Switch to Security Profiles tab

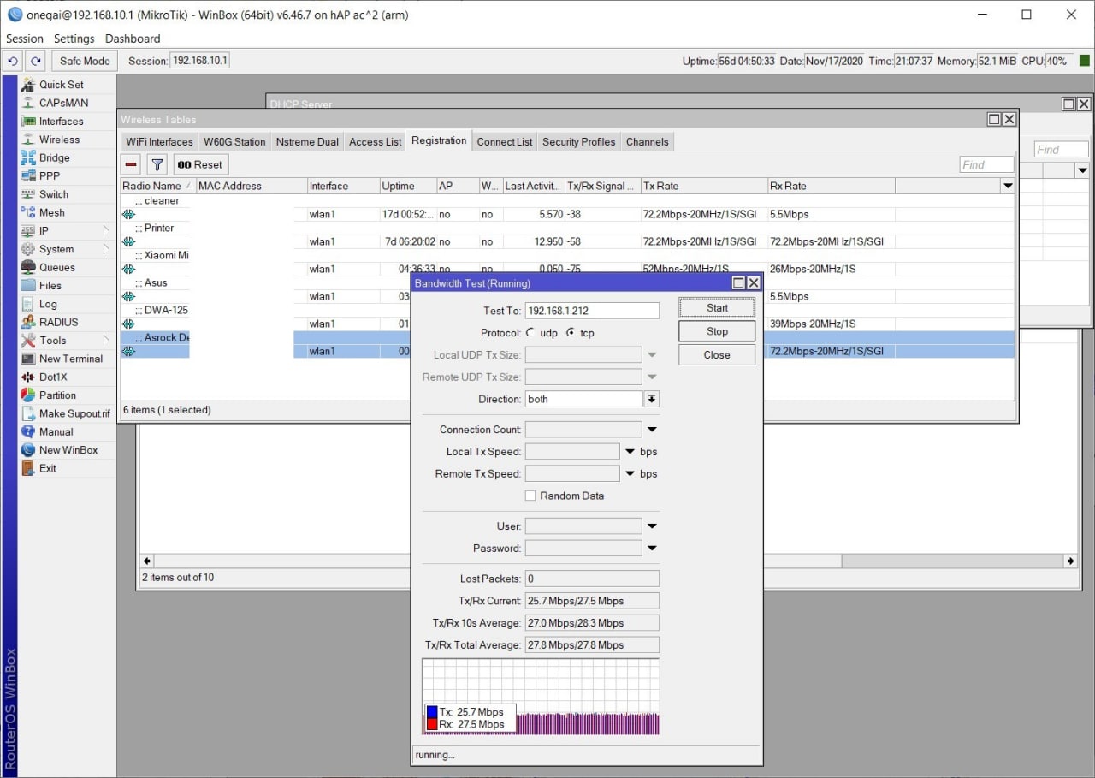[x=579, y=141]
